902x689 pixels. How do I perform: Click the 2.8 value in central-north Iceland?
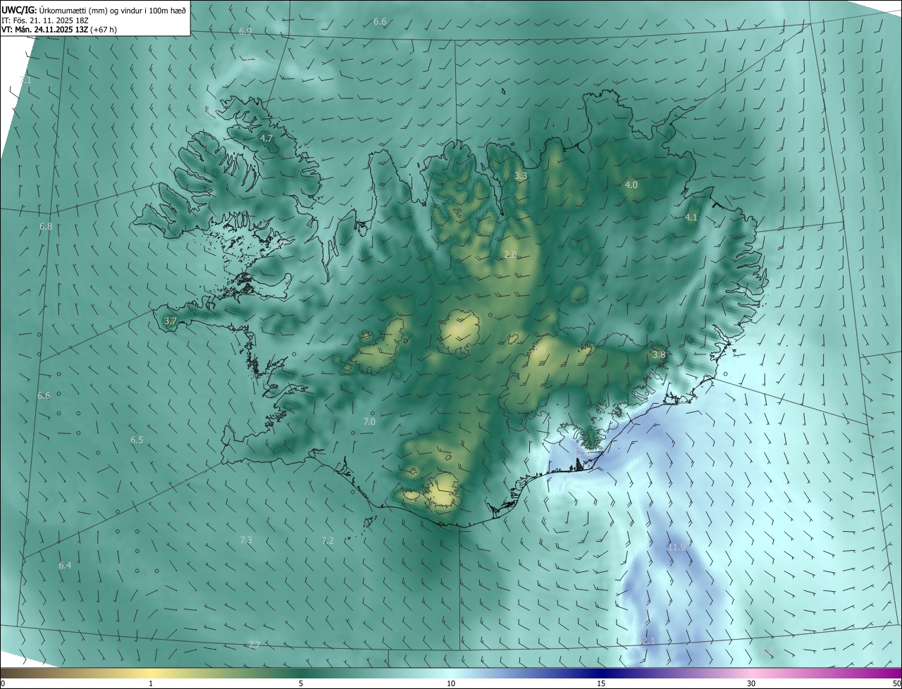tap(511, 254)
